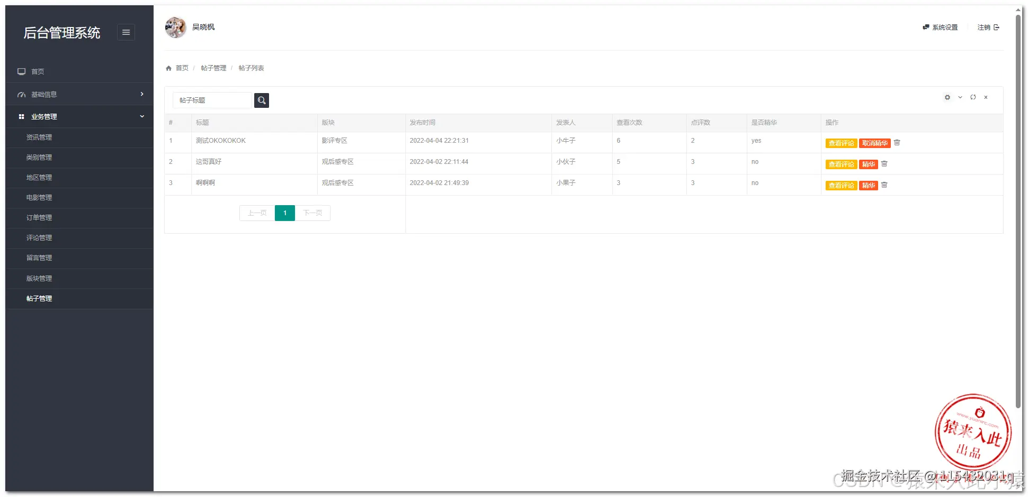View comments for 测试OKOKOKOK post
The width and height of the screenshot is (1028, 497).
coord(841,143)
